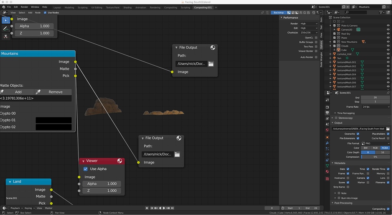Exclude Clouds collection via its checkbox
Image resolution: width=392 pixels, height=215 pixels.
(335, 46)
